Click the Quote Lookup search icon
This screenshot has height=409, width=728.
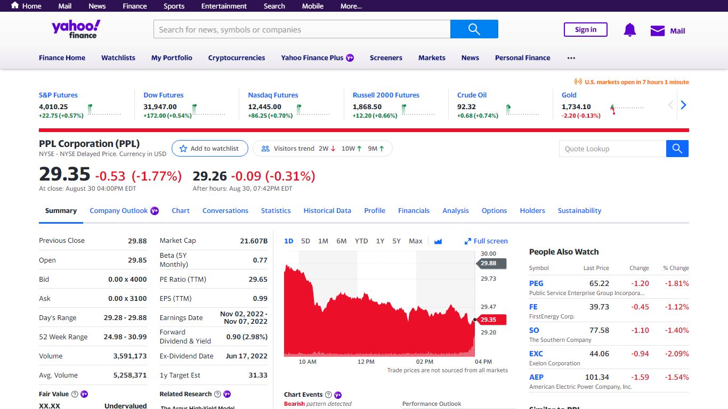coord(677,149)
